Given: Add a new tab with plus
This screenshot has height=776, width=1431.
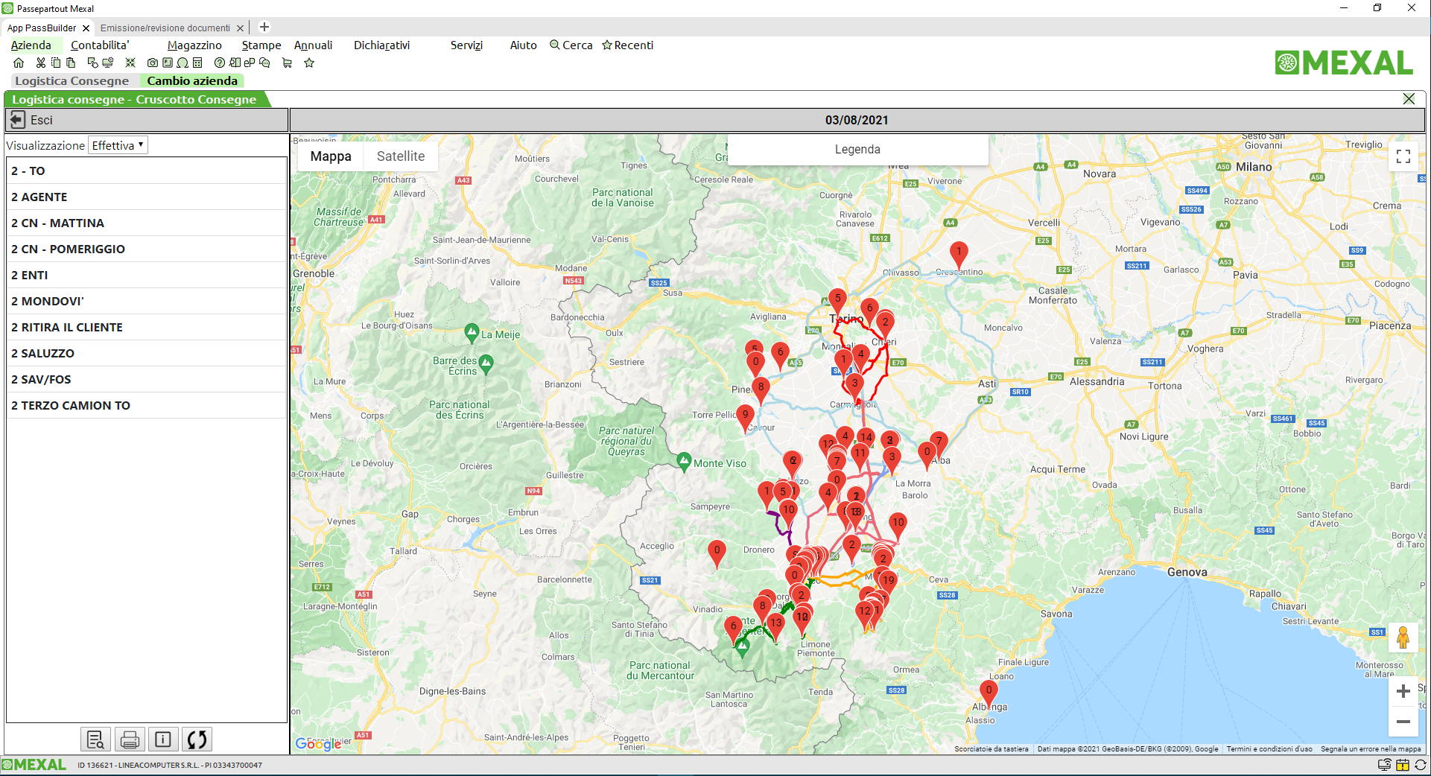Looking at the screenshot, I should coord(264,28).
